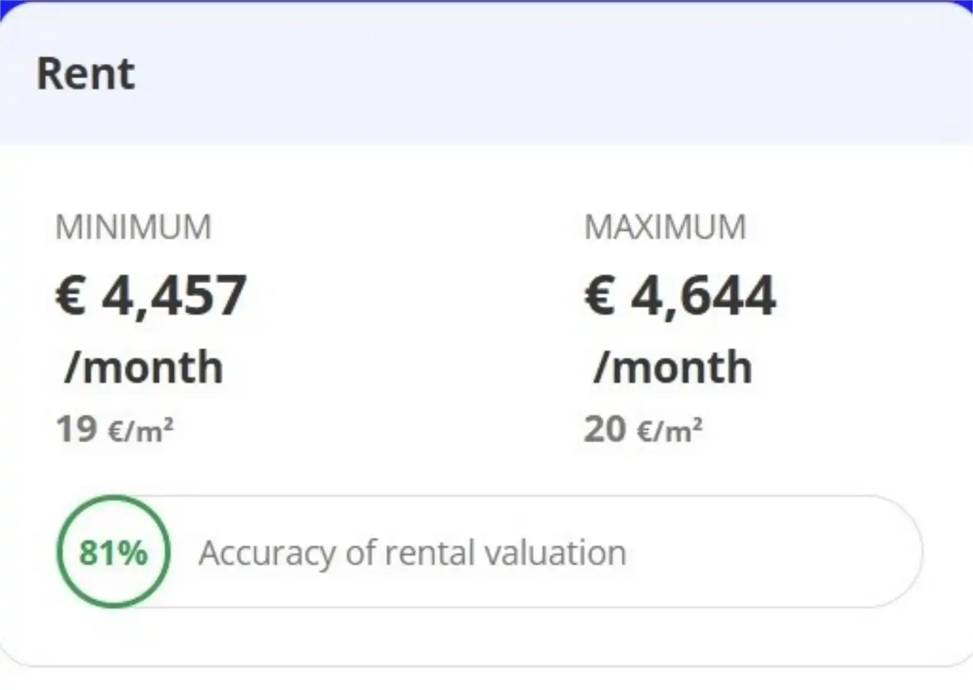Viewport: 973px width, 690px height.
Task: Click the 20 €/m² maximum price
Action: pyautogui.click(x=643, y=429)
